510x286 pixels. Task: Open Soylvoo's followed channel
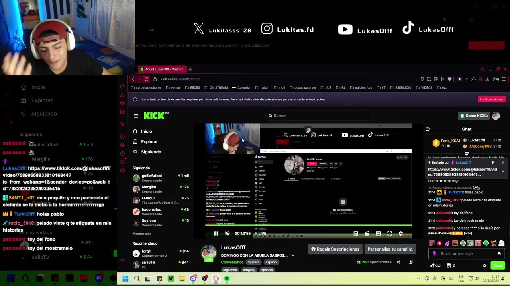[x=161, y=222]
